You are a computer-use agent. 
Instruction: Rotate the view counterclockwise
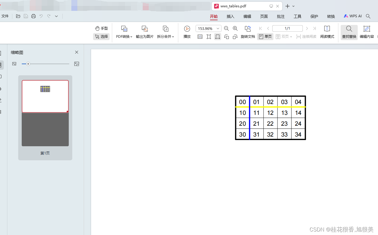pos(226,37)
